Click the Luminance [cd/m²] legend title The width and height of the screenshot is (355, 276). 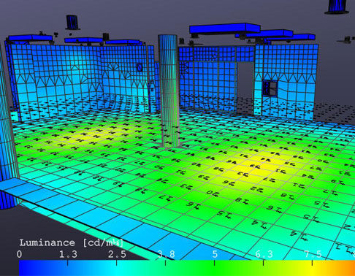[71, 243]
